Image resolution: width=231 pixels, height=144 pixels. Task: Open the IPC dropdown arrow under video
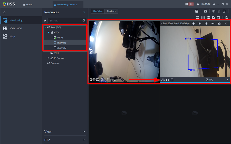[227, 80]
